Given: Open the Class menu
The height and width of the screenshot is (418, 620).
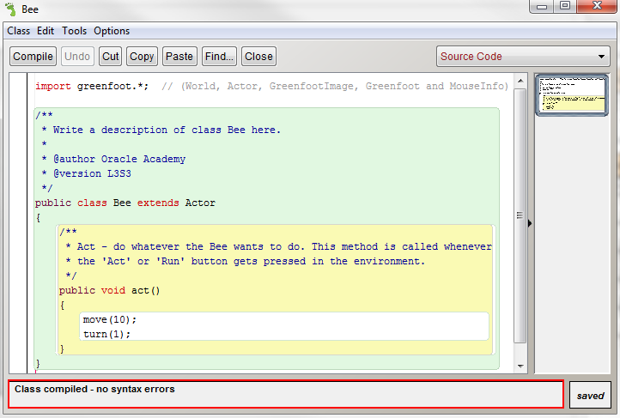Looking at the screenshot, I should (x=18, y=31).
